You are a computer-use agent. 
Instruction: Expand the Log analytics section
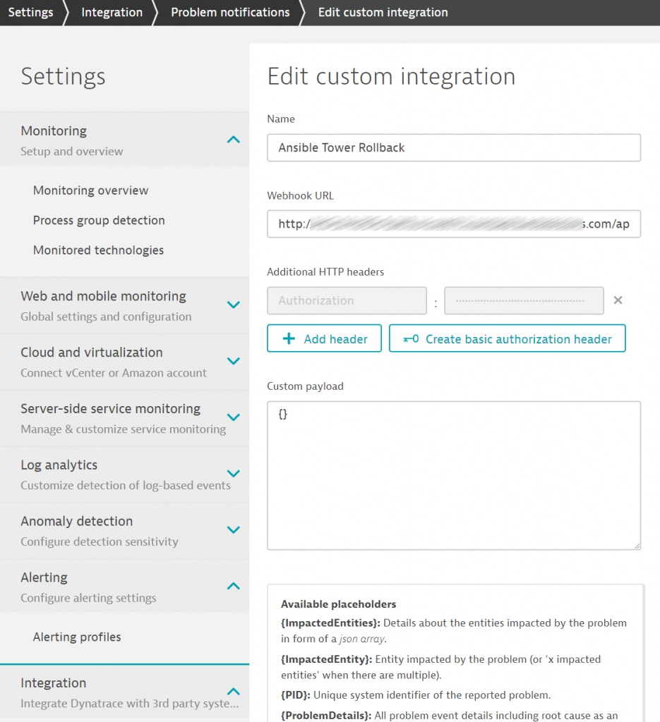click(x=233, y=474)
